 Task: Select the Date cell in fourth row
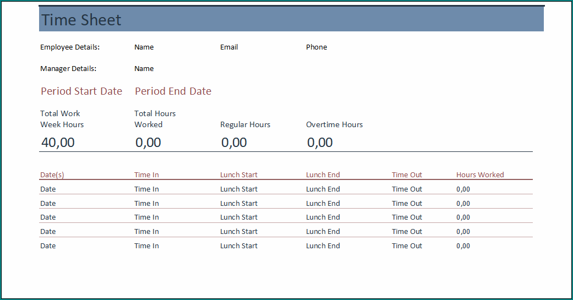click(48, 232)
